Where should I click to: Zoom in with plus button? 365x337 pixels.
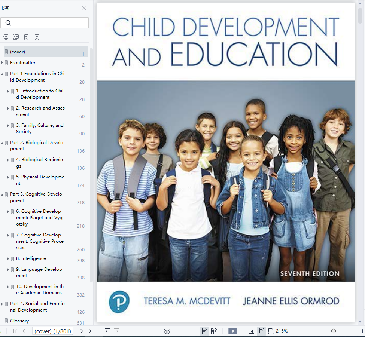pos(362,331)
